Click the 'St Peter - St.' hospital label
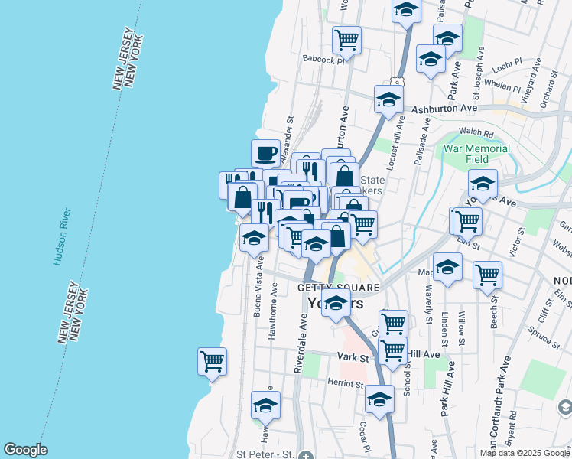Viewport: 572px width, 459px height. 265,454
